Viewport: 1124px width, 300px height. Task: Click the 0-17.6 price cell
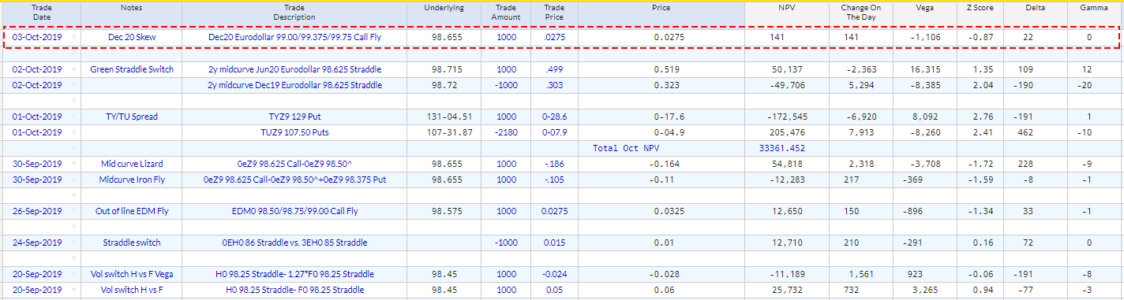661,117
